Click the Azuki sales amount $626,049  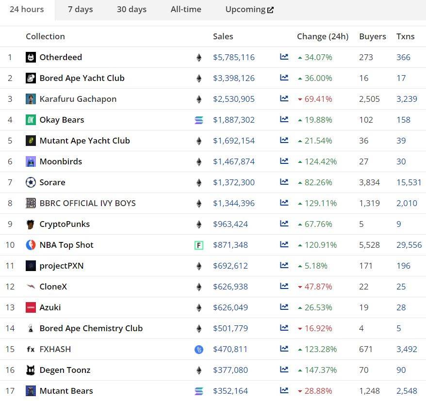(x=230, y=307)
